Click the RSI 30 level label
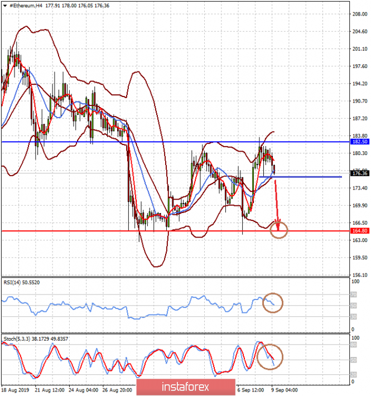The height and width of the screenshot is (396, 371). coord(354,317)
